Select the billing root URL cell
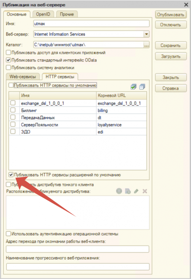 tap(122, 110)
